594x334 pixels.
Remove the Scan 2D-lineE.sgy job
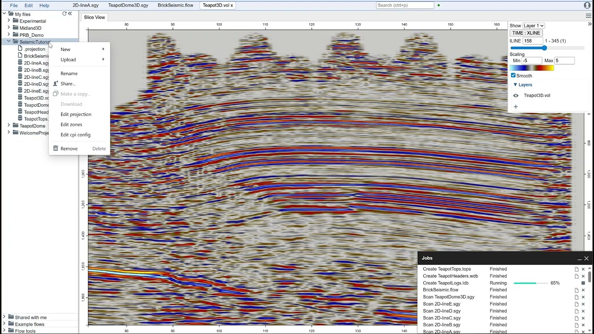coord(583,304)
